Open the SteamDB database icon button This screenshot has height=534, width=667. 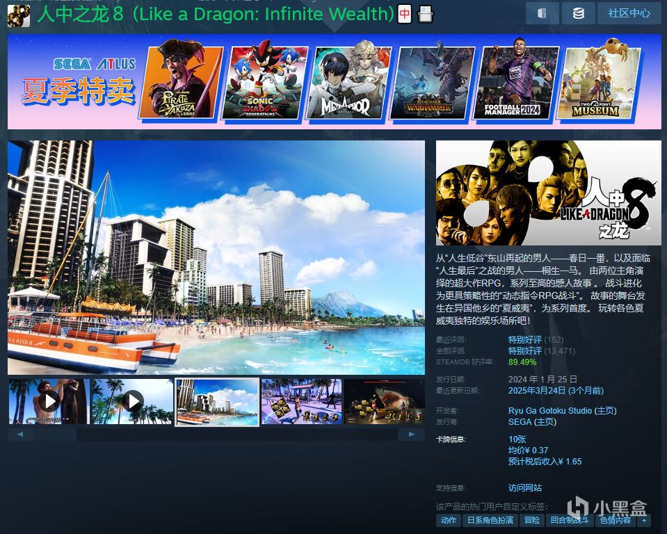coord(578,13)
